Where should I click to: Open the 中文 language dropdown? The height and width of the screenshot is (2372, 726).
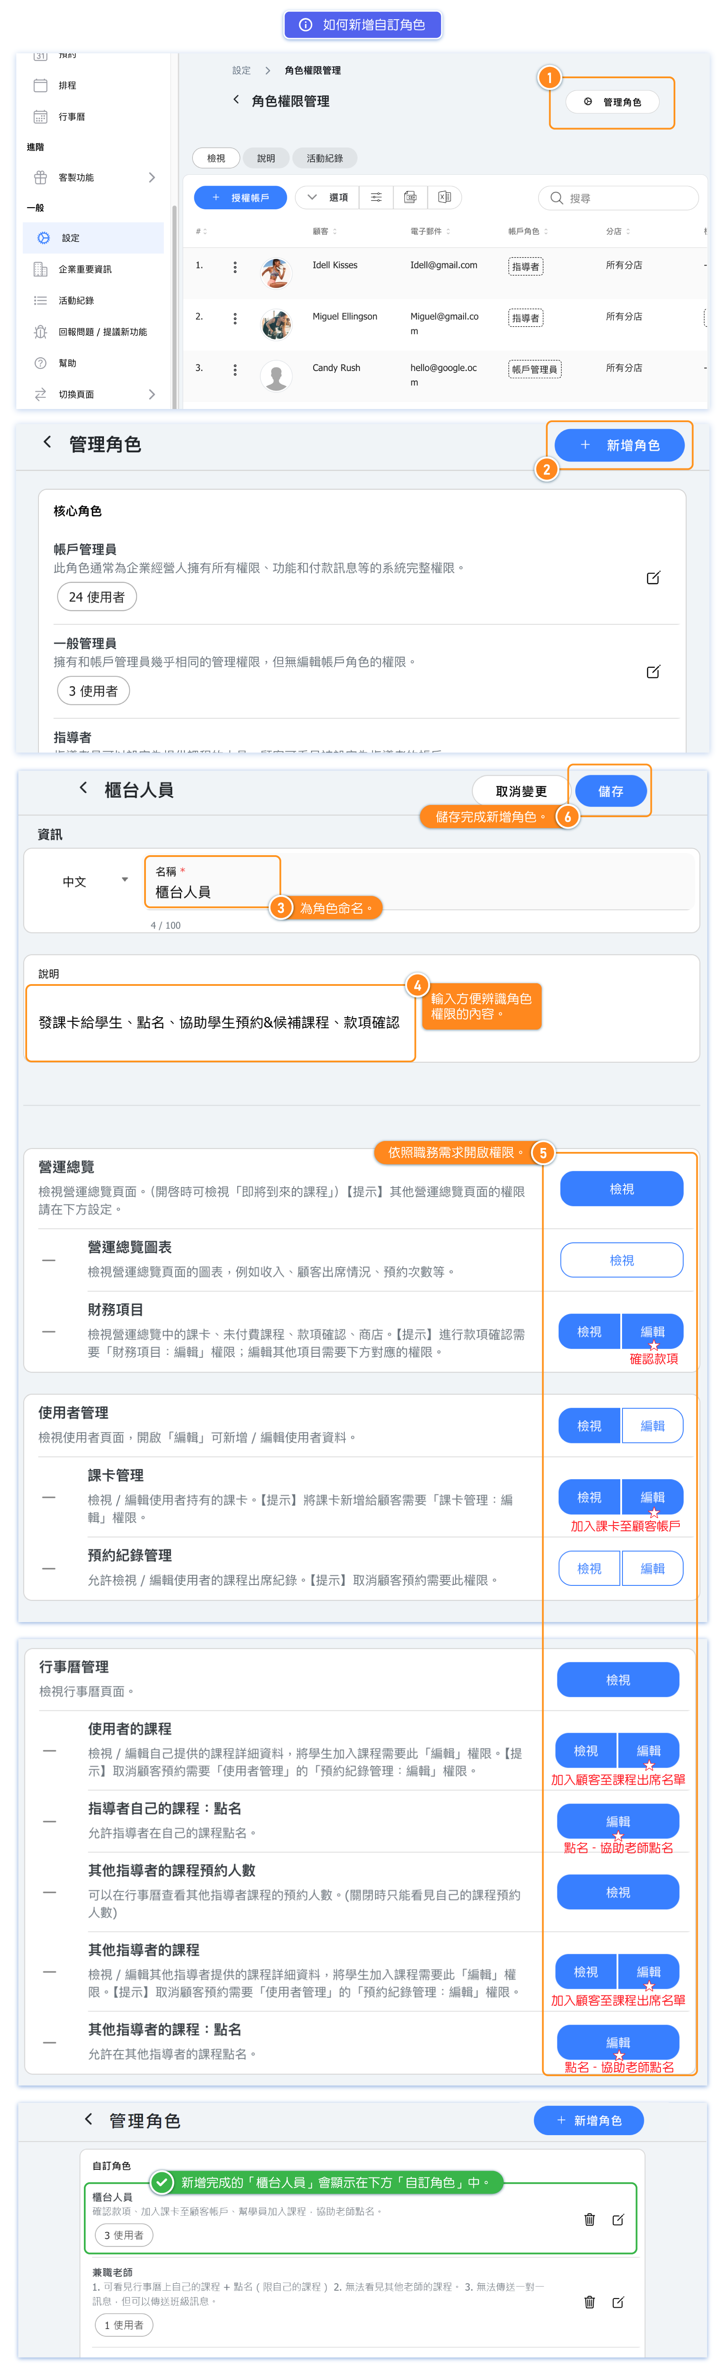95,881
